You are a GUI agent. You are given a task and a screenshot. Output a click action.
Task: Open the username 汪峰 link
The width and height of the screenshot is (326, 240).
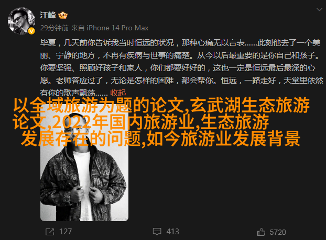[x=48, y=15]
